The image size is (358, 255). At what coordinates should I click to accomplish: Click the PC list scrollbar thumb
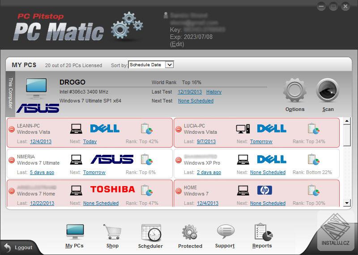347,135
